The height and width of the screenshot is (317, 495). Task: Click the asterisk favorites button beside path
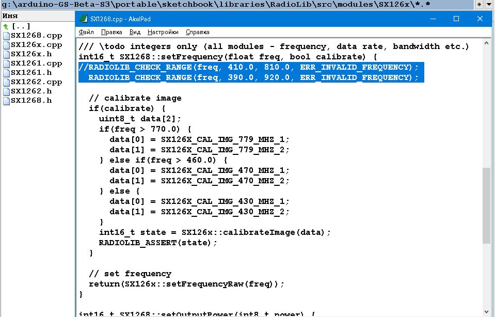[480, 5]
